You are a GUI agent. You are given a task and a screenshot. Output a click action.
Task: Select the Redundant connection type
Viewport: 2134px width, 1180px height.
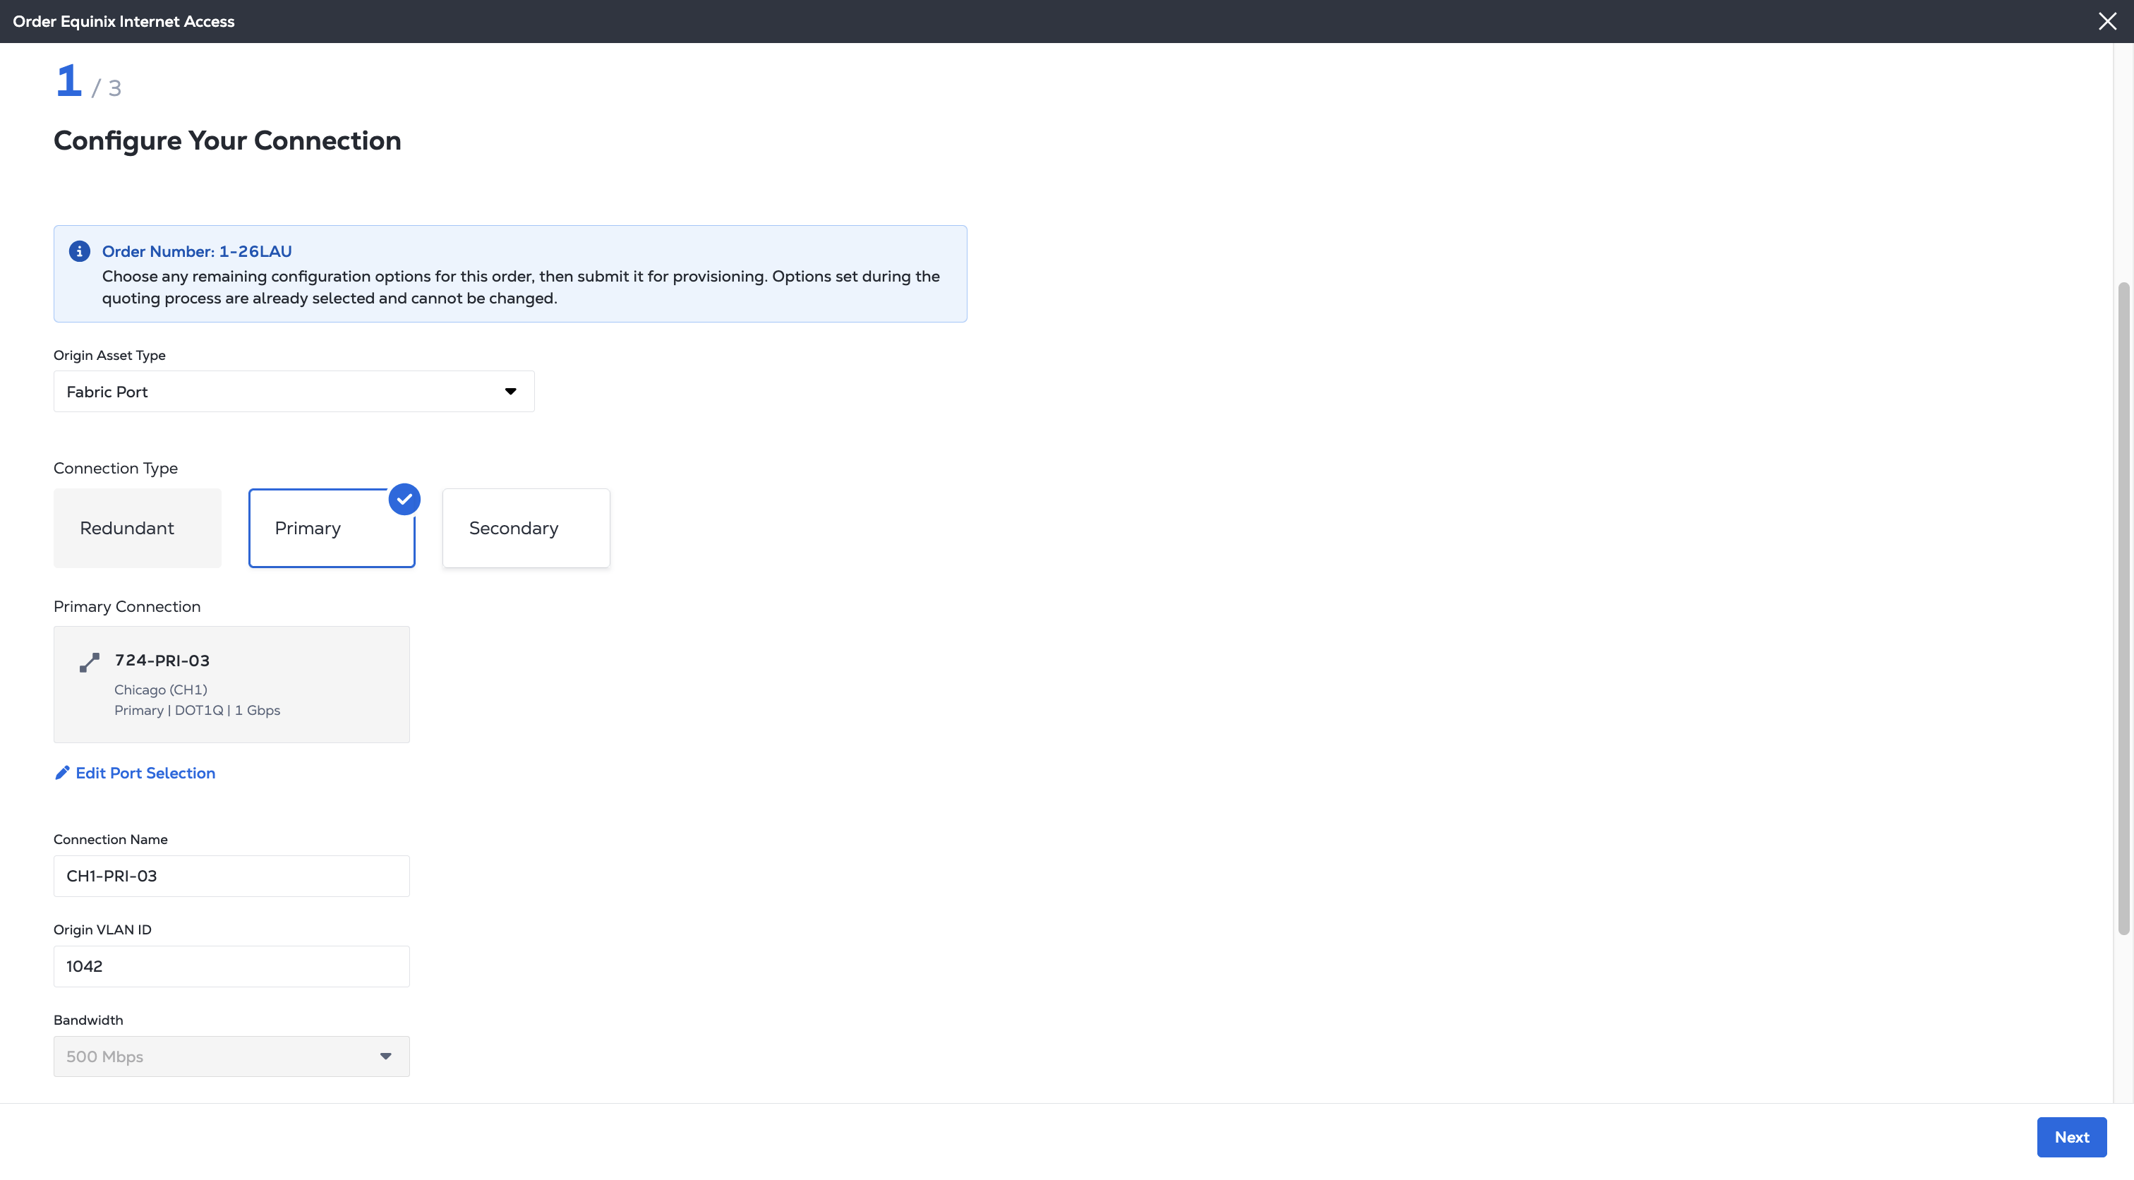(138, 528)
